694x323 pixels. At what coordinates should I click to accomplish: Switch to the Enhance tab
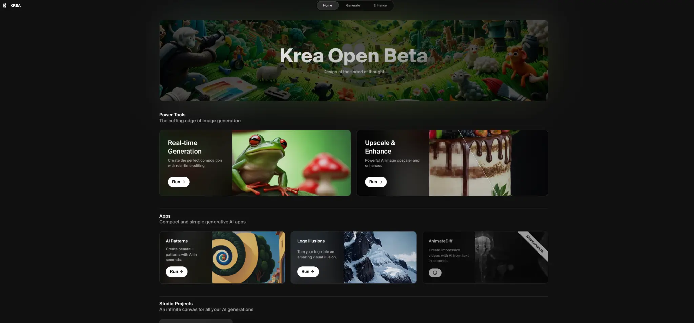pyautogui.click(x=380, y=5)
